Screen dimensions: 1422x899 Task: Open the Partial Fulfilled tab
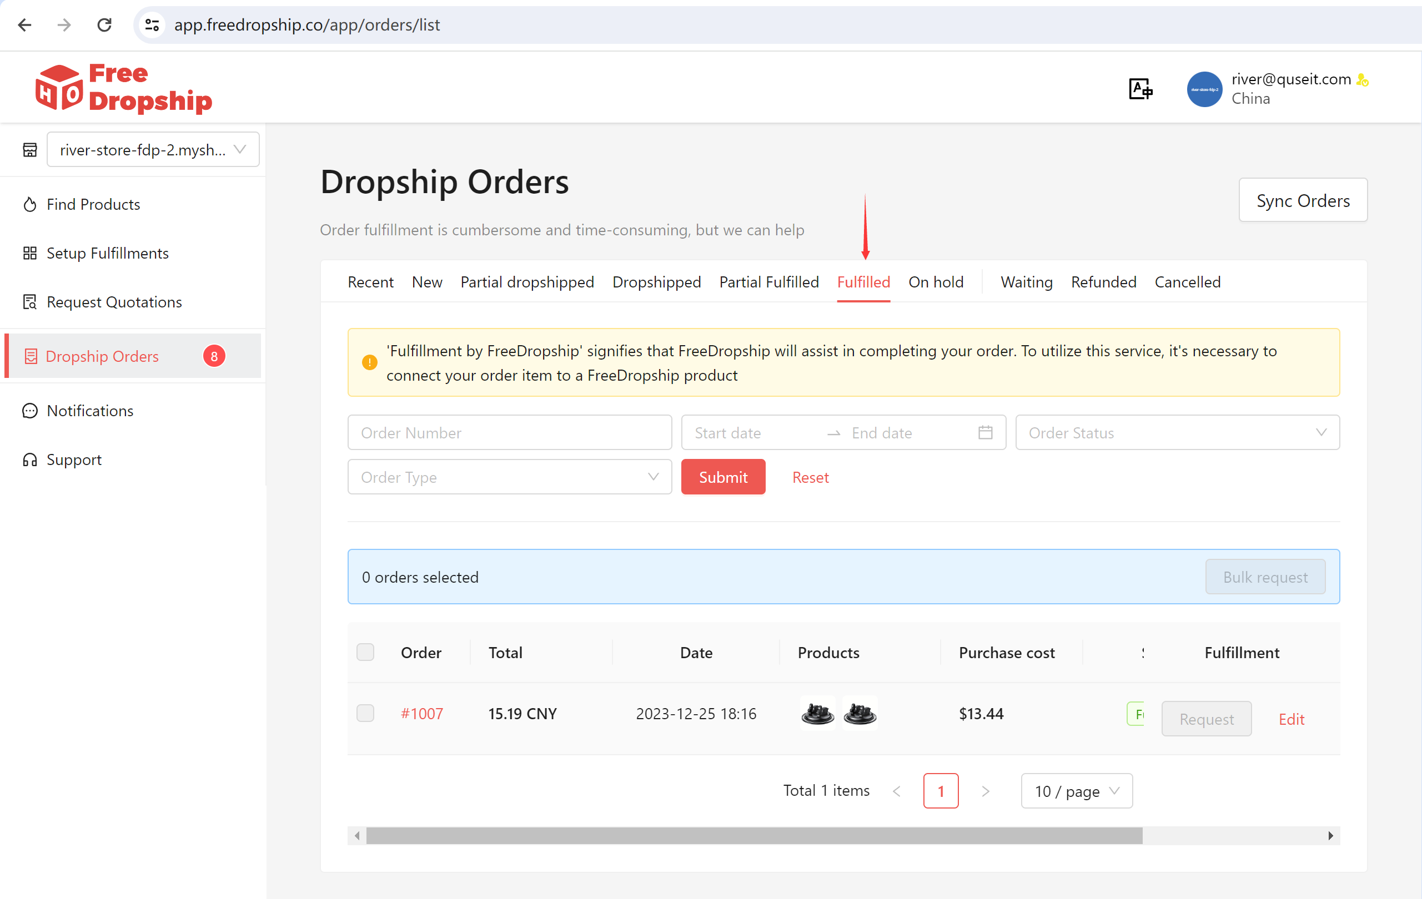pos(769,282)
